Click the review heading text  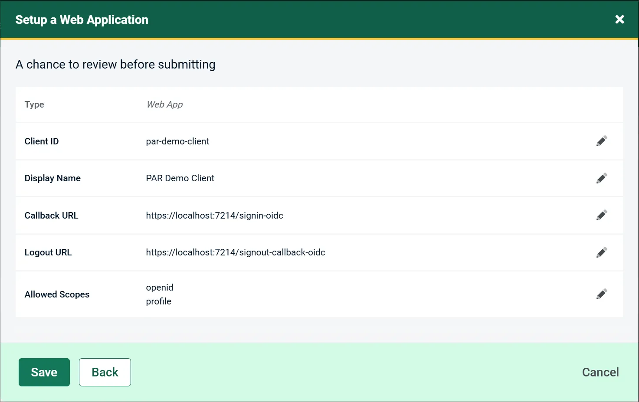point(115,64)
